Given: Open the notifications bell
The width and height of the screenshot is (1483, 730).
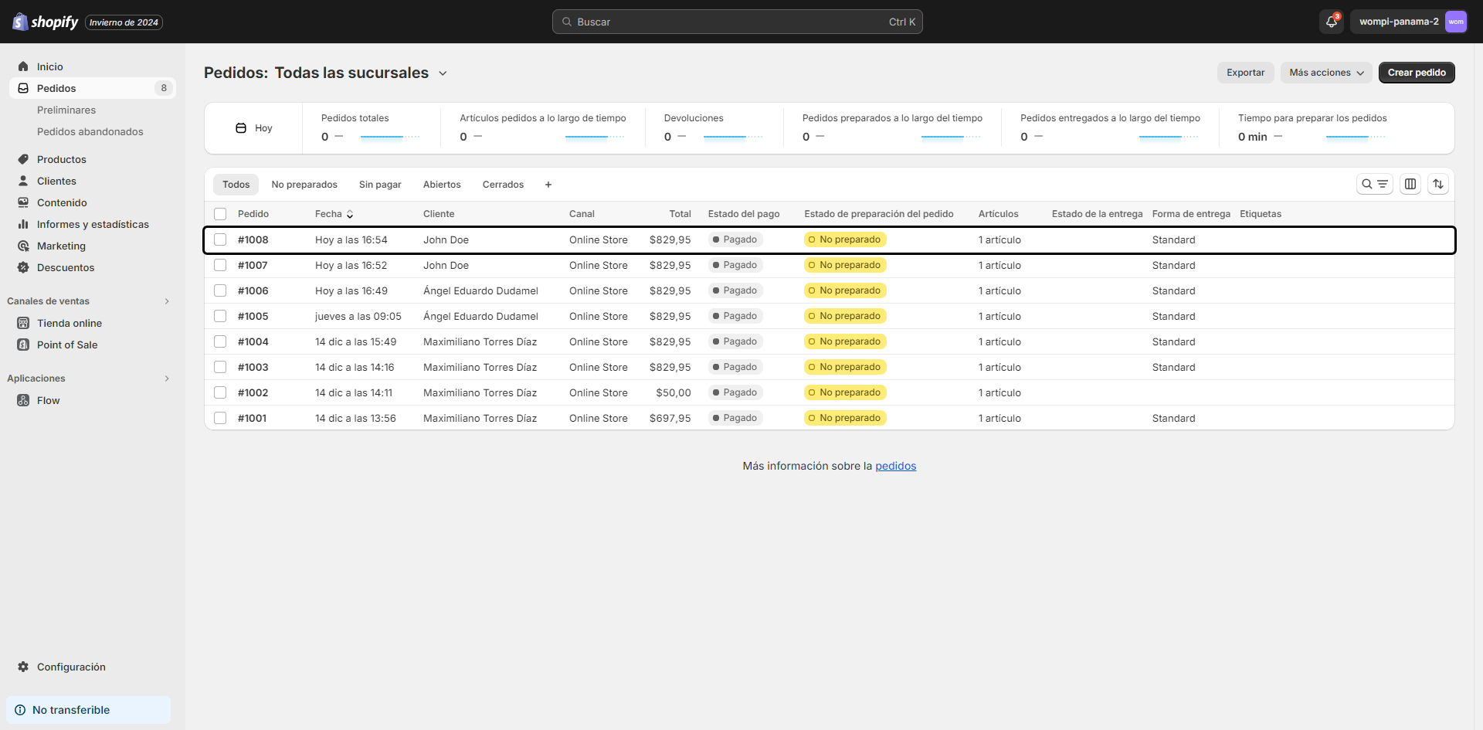Looking at the screenshot, I should point(1330,22).
